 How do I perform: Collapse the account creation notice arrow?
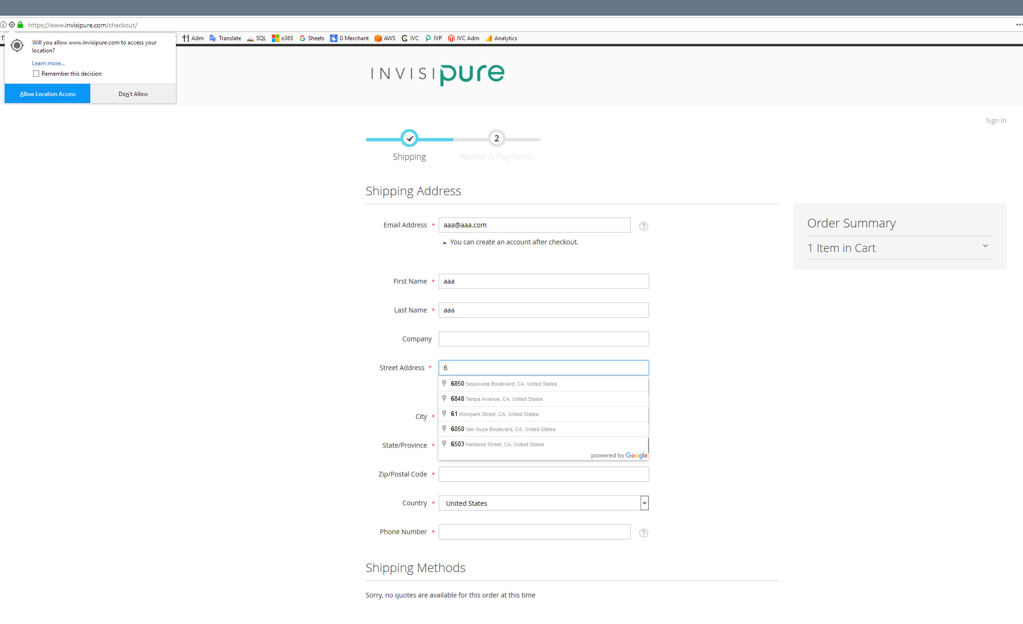[x=444, y=242]
